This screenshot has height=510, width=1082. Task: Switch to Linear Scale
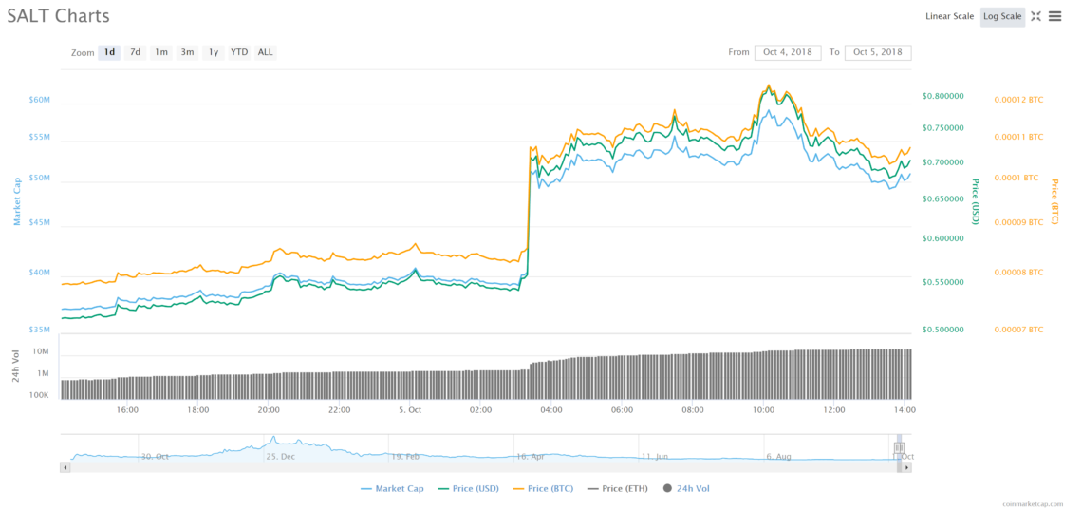[x=949, y=16]
